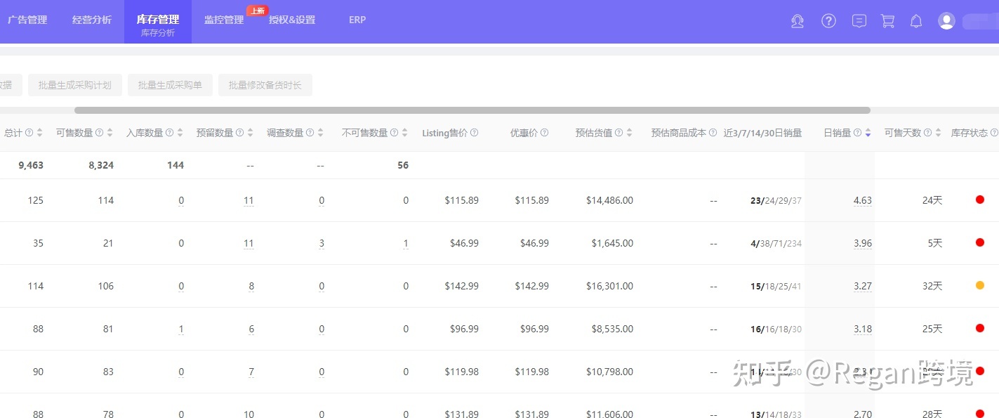Click info icon next to Listing售价
This screenshot has width=999, height=418.
(x=475, y=133)
